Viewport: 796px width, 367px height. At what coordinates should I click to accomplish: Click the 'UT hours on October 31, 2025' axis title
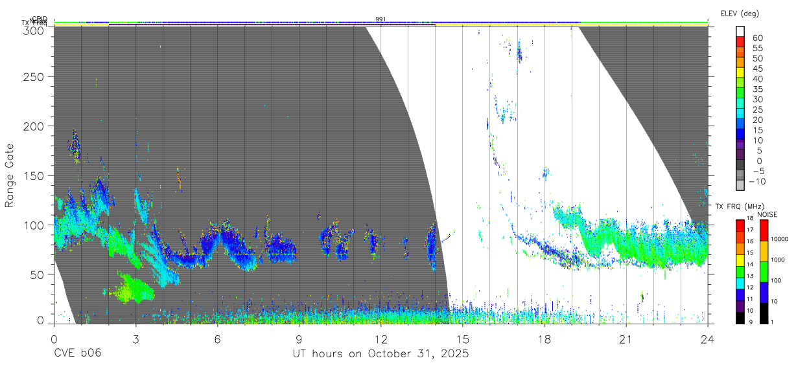tap(380, 354)
